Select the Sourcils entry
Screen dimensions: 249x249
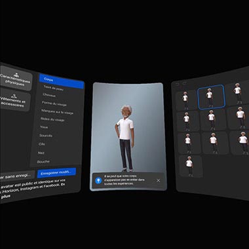click(46, 136)
